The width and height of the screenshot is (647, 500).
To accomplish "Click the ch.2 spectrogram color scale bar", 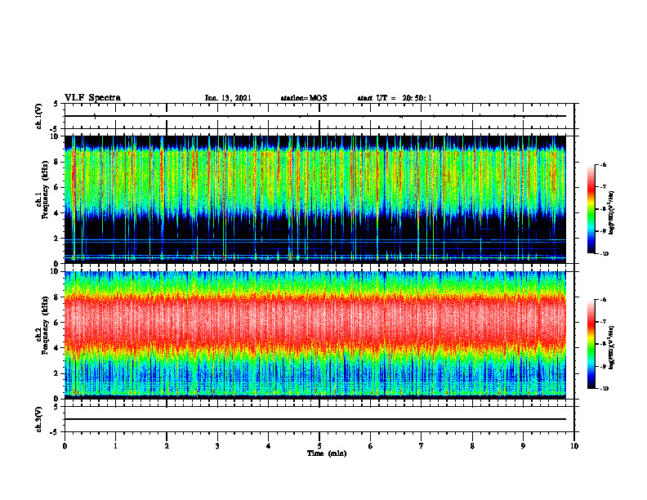I will click(x=591, y=344).
